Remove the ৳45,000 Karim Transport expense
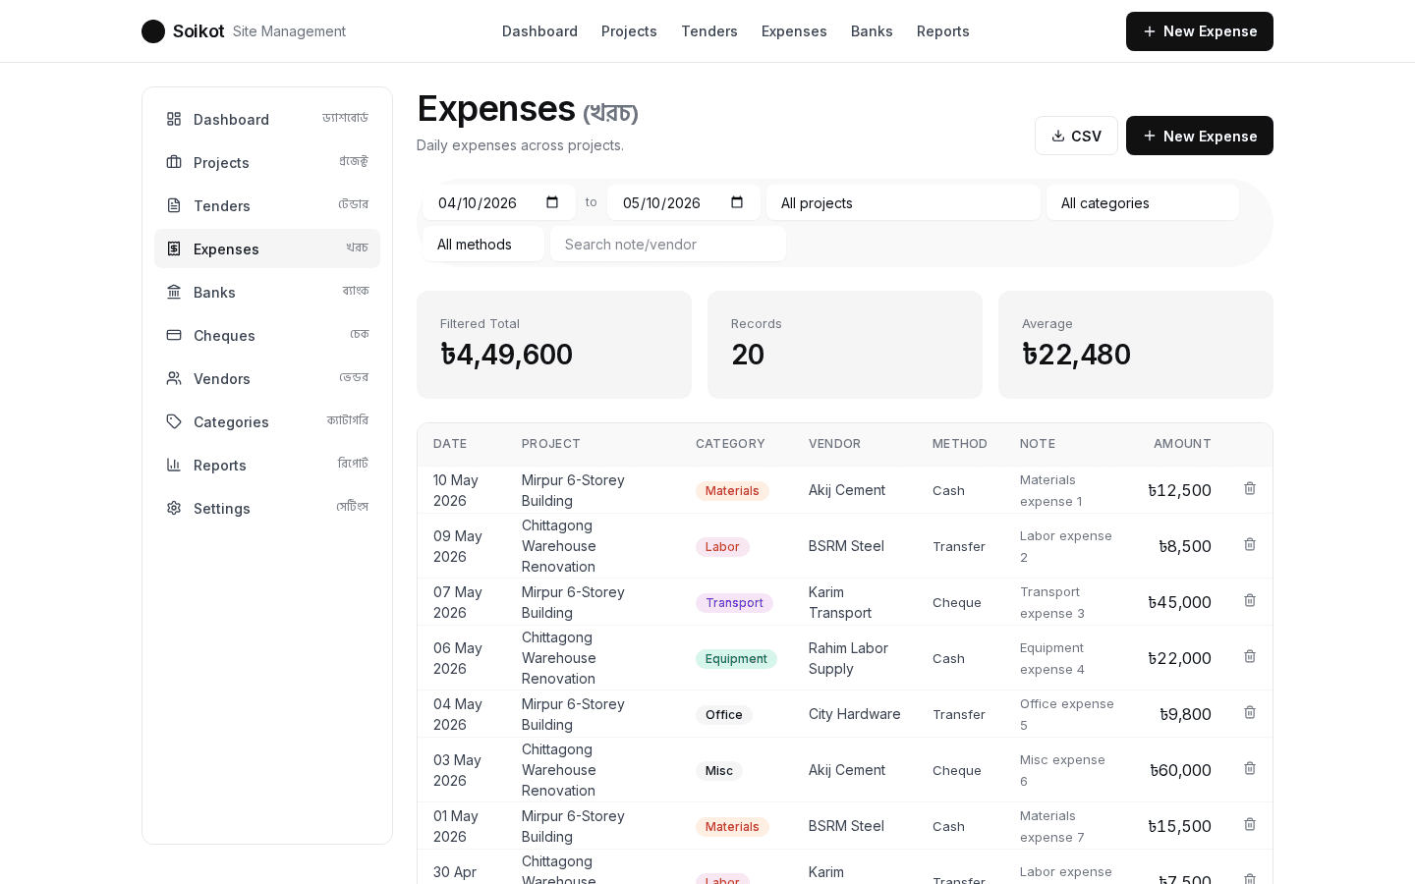Screen dimensions: 1415x884 click(x=1250, y=600)
